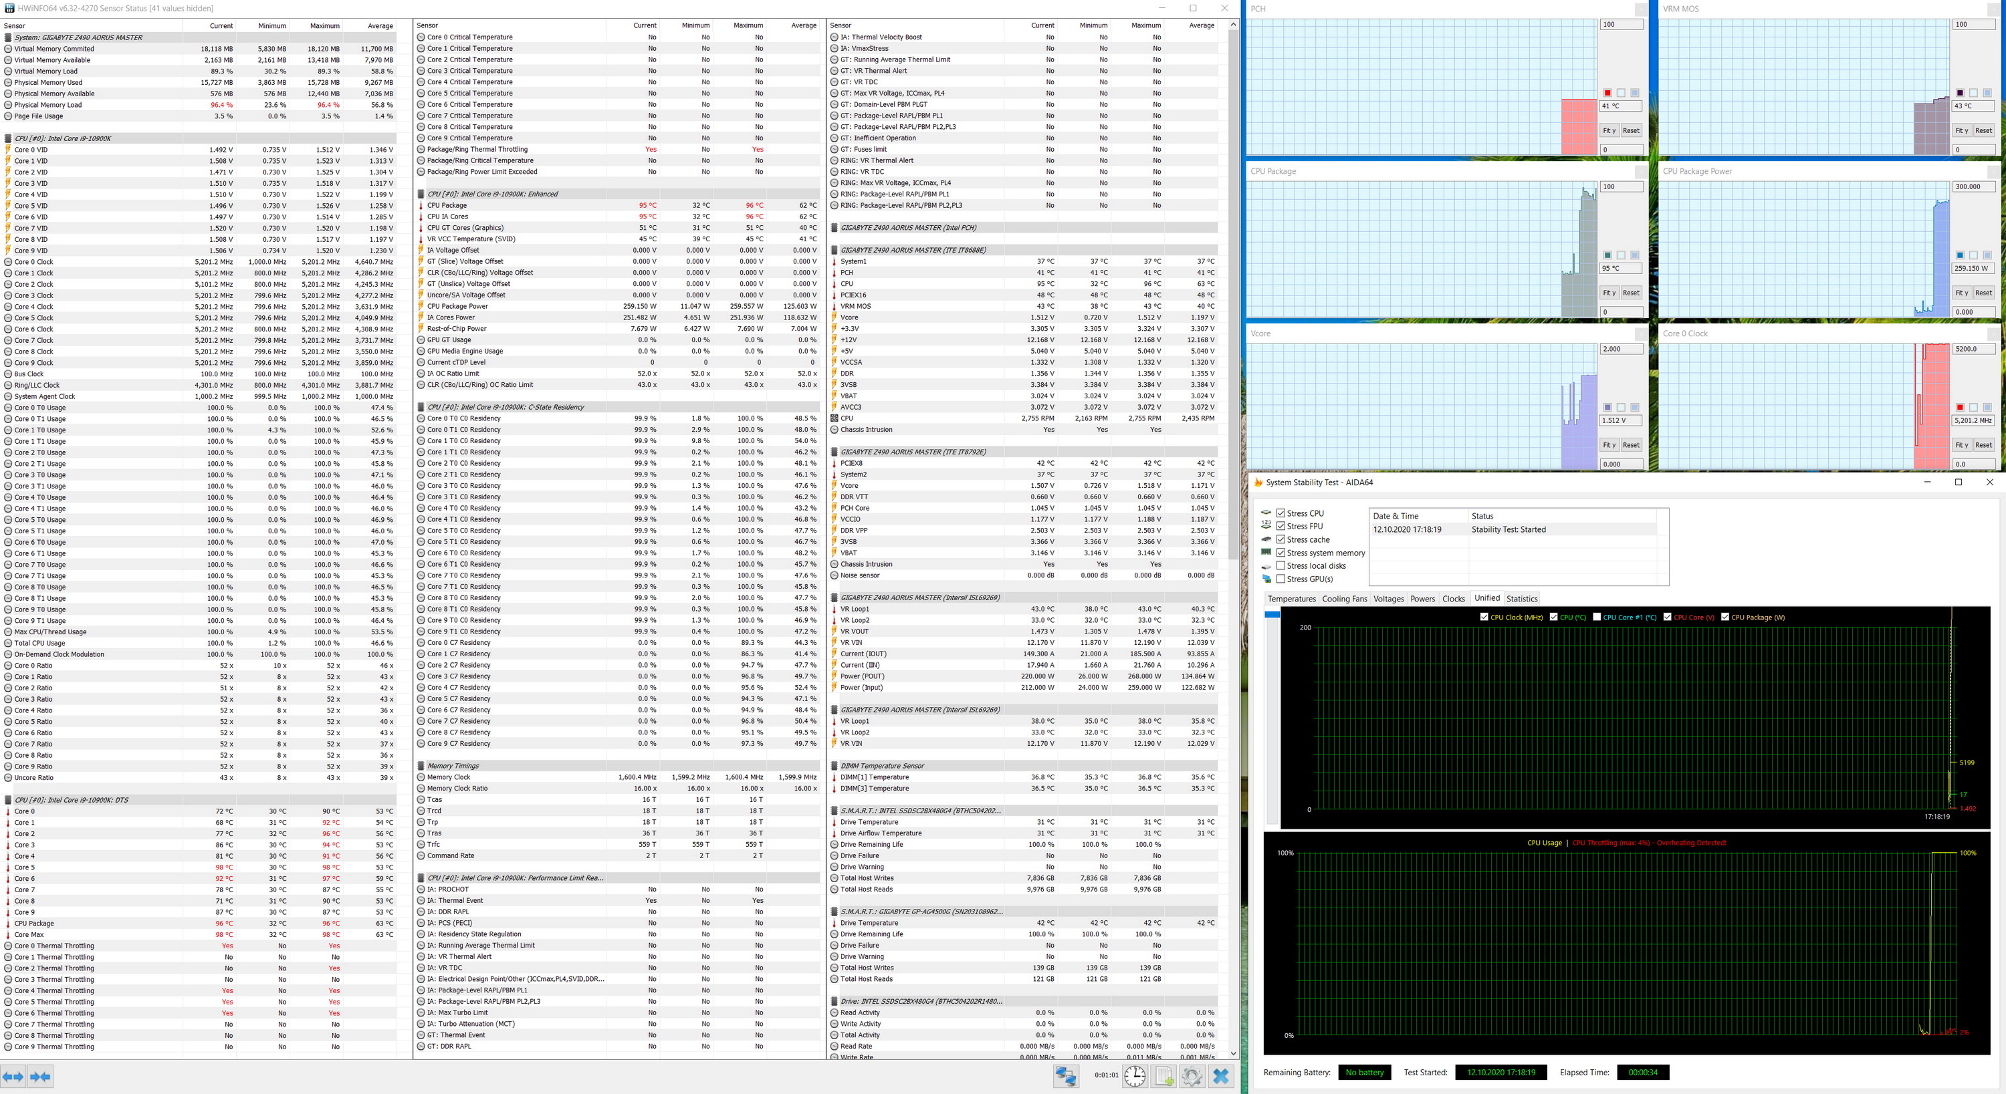The width and height of the screenshot is (2006, 1094).
Task: Select the Cooling Fans tab
Action: point(1344,599)
